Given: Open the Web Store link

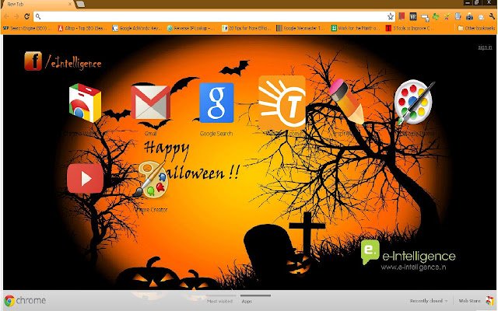Looking at the screenshot, I should [x=469, y=301].
